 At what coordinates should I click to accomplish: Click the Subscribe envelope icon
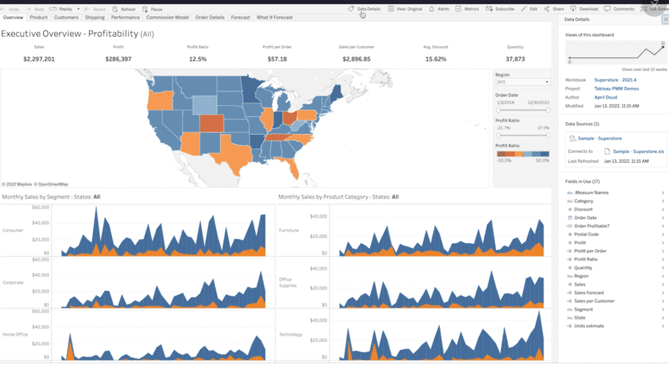click(x=490, y=9)
